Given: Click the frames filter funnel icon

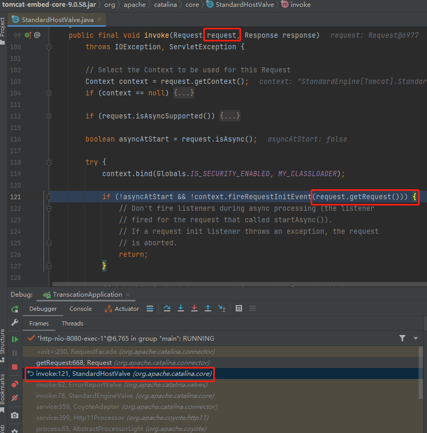Looking at the screenshot, I should [x=402, y=338].
